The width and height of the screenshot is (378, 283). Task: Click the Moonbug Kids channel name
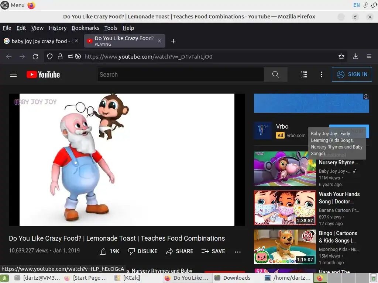coord(339,249)
